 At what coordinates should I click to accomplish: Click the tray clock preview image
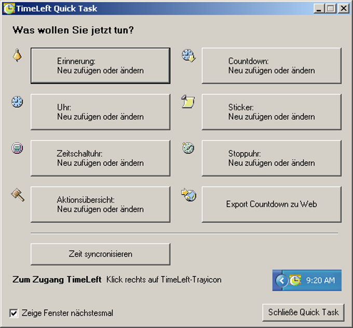click(307, 280)
